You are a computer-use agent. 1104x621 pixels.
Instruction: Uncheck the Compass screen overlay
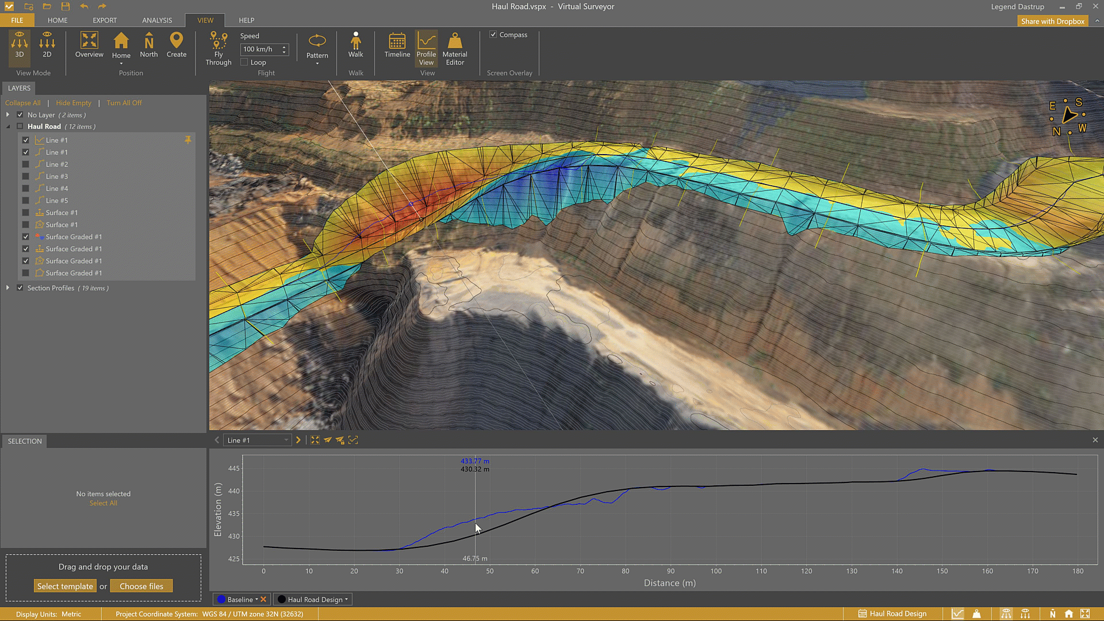click(493, 34)
